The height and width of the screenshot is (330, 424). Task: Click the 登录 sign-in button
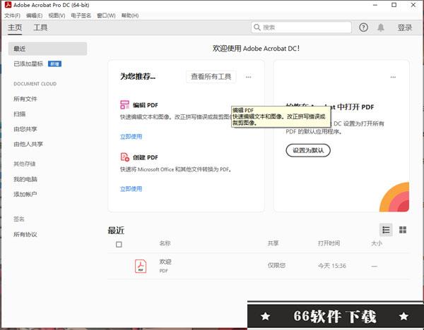405,28
